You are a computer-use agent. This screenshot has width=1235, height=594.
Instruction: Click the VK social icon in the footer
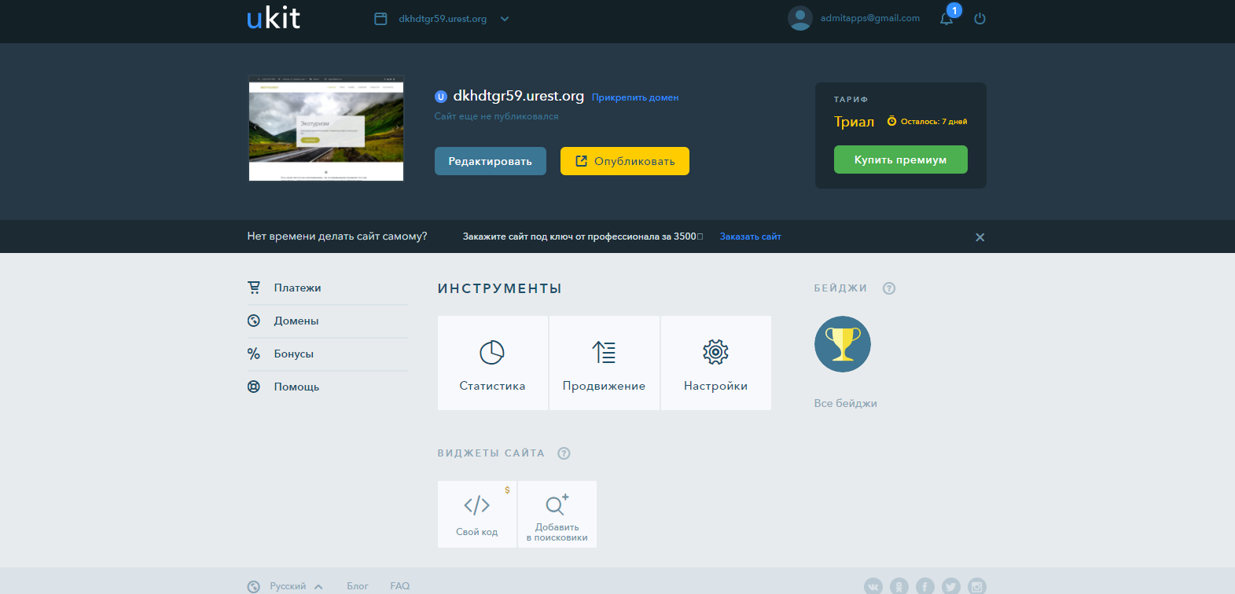(x=873, y=586)
